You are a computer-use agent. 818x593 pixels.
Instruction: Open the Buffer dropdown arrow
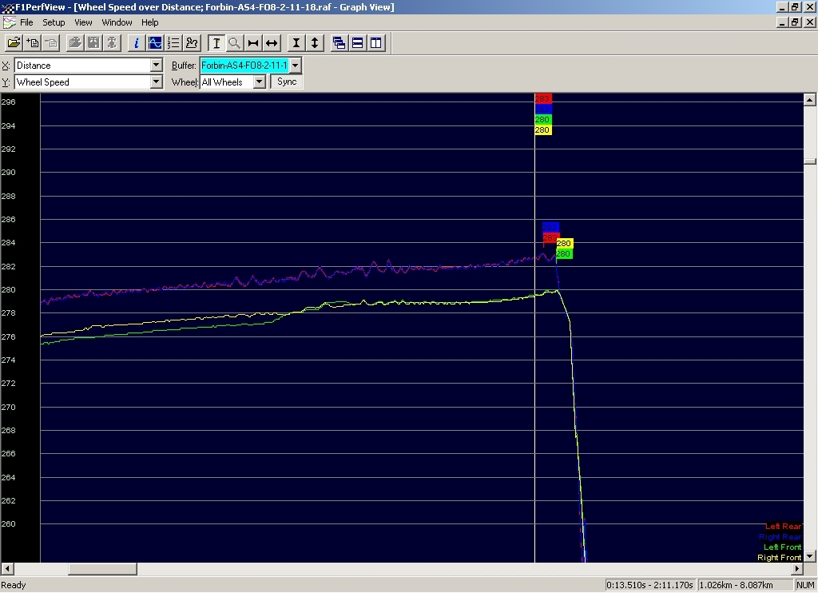pos(296,66)
